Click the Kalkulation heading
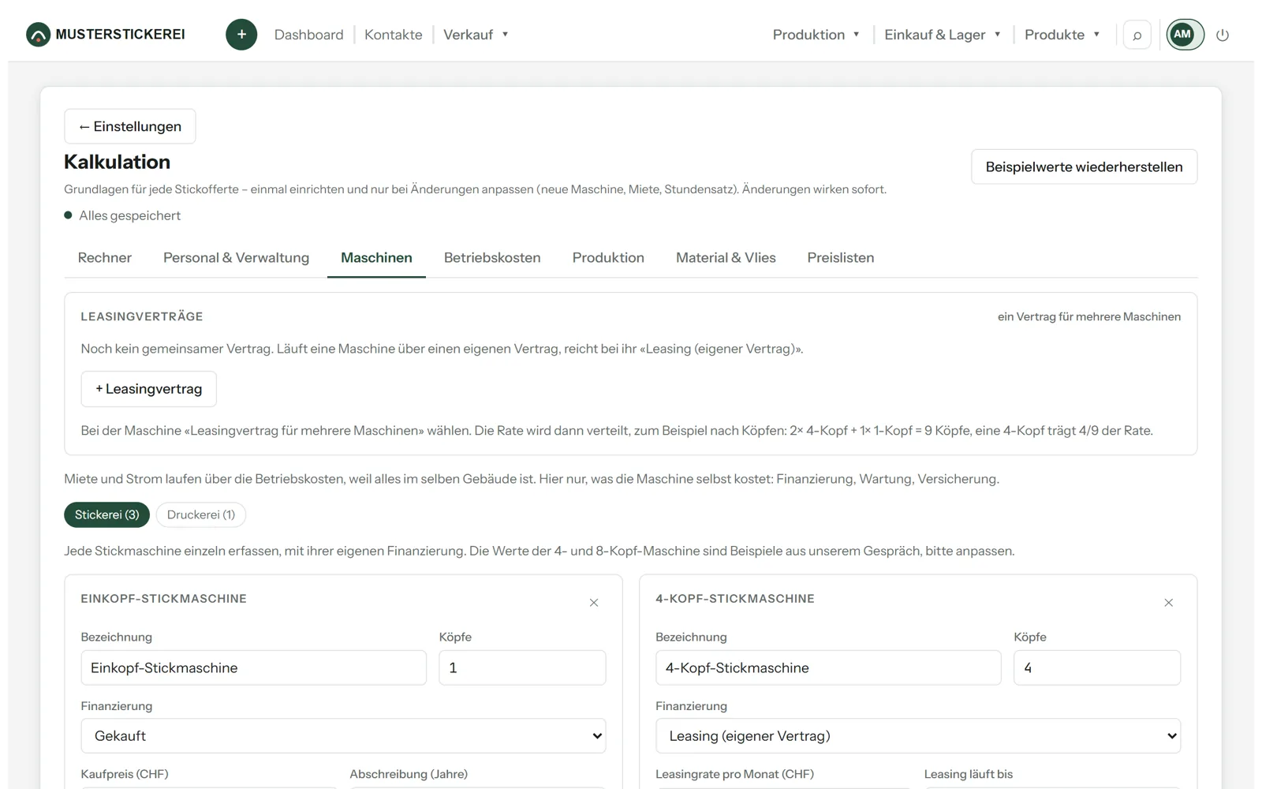The width and height of the screenshot is (1262, 789). (x=117, y=162)
